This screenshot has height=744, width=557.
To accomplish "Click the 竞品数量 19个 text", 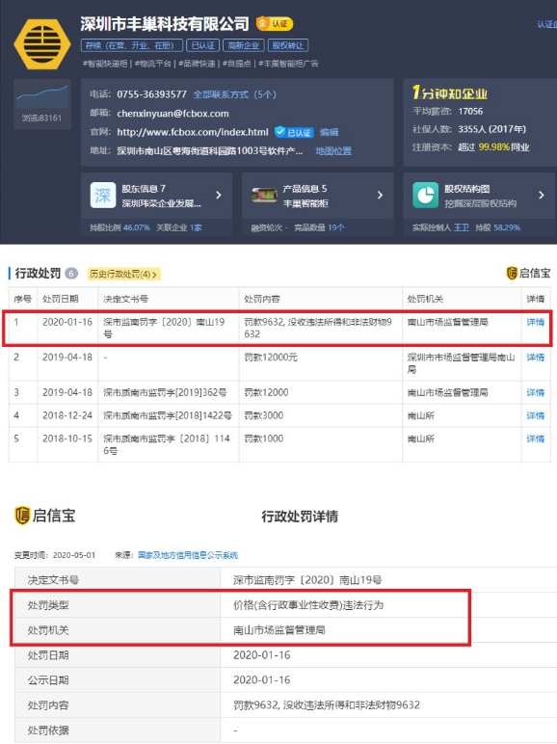I will tap(319, 227).
